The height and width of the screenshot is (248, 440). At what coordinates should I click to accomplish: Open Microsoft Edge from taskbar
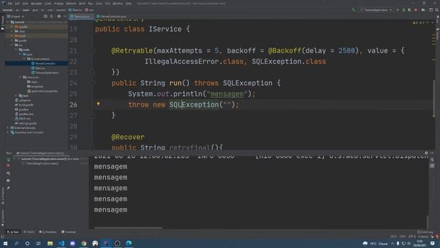coord(129,243)
